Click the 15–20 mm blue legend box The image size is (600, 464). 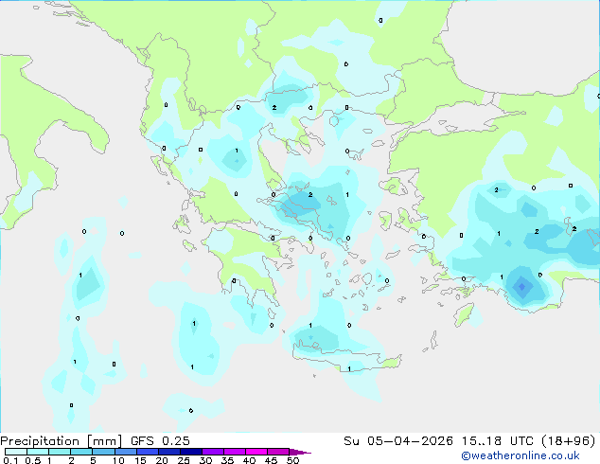(x=148, y=452)
